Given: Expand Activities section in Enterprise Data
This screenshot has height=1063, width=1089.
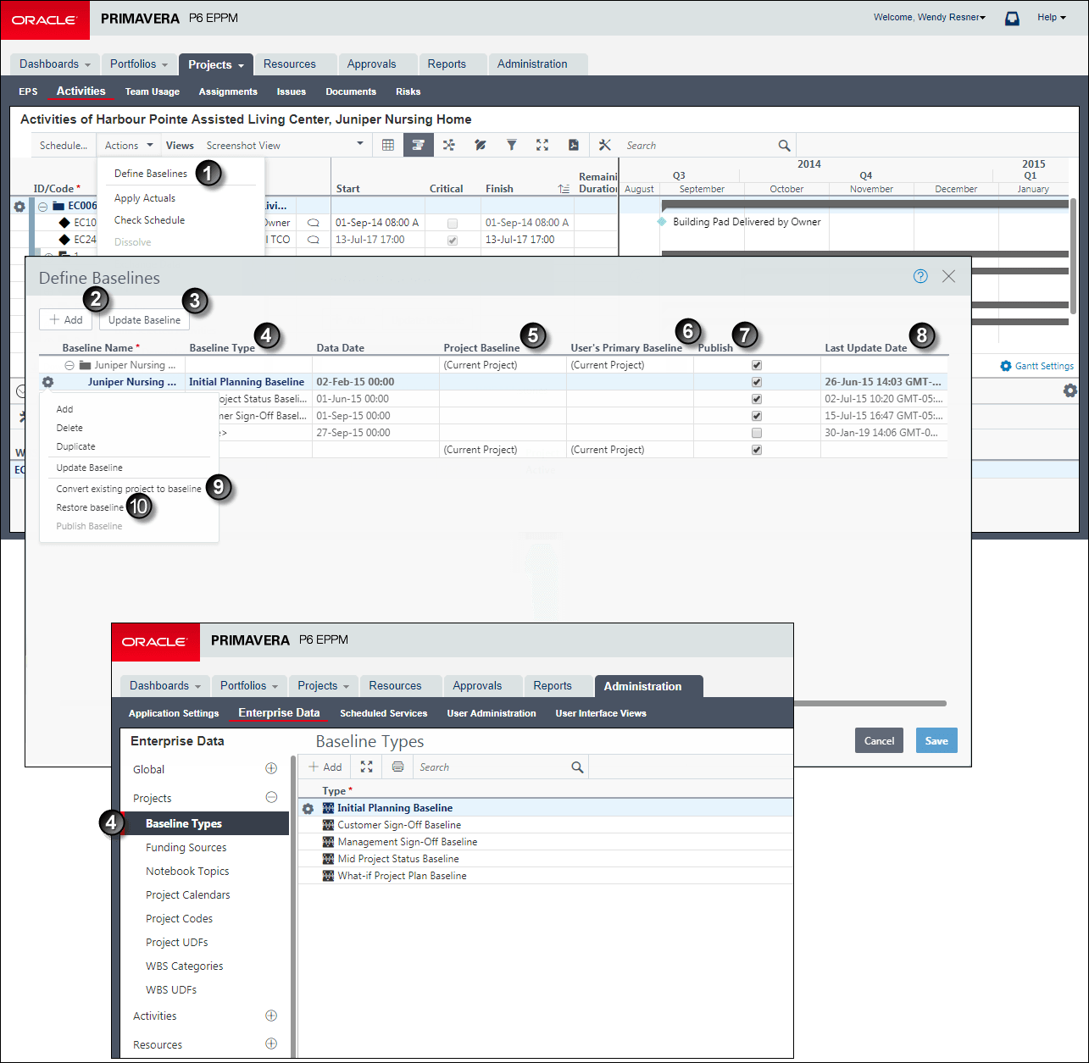Looking at the screenshot, I should (271, 1015).
